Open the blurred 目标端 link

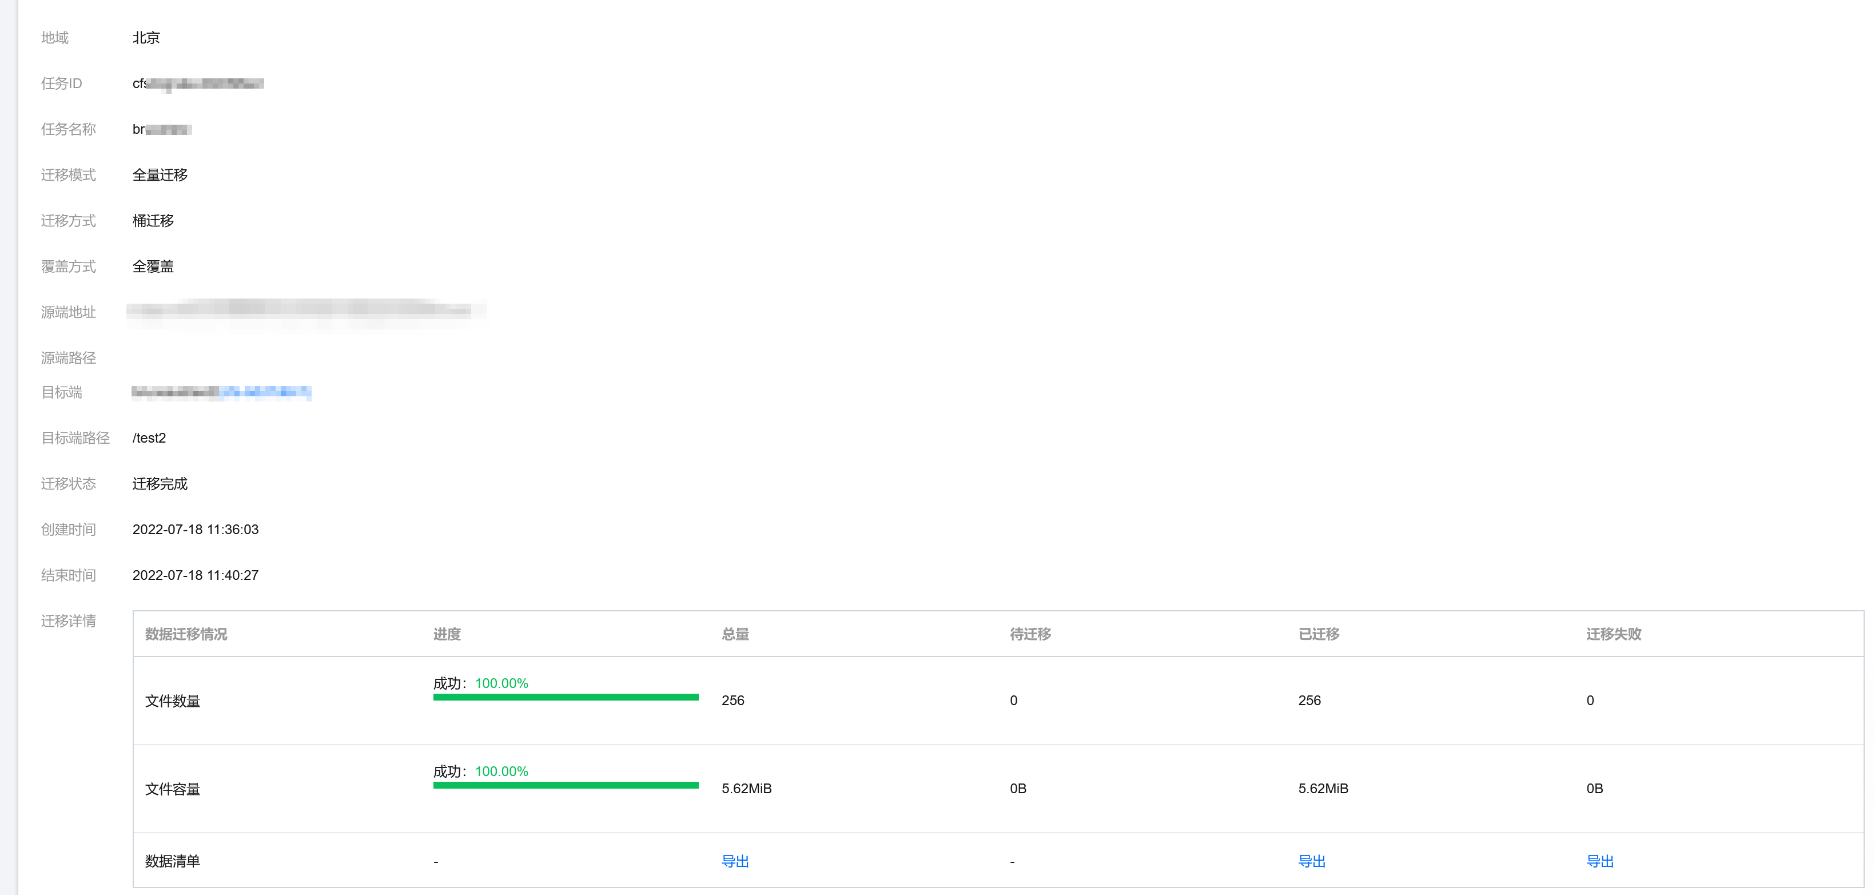(266, 392)
